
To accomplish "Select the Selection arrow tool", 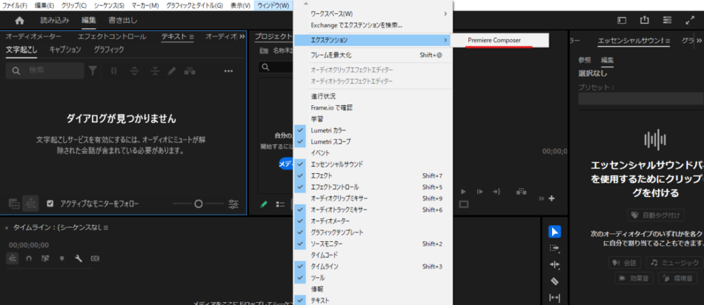I will pos(555,232).
